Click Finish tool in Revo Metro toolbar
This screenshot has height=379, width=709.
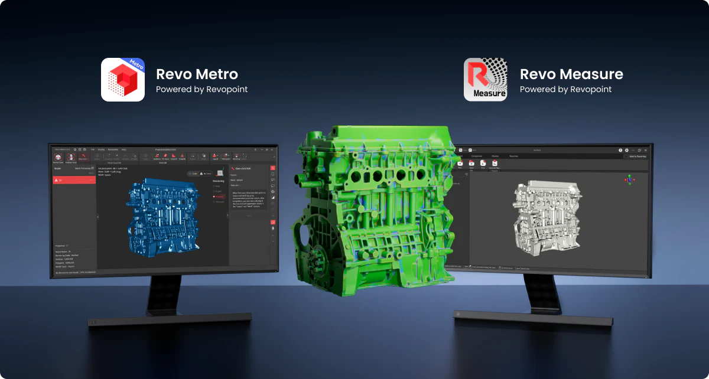[204, 157]
